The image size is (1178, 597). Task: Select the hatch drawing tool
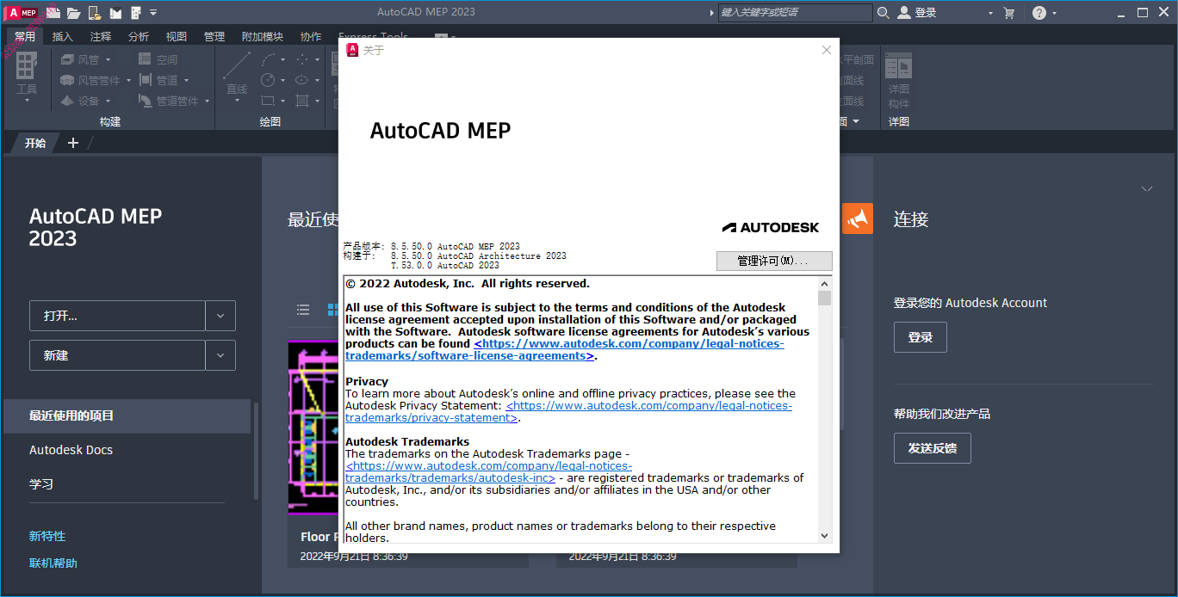click(x=302, y=101)
